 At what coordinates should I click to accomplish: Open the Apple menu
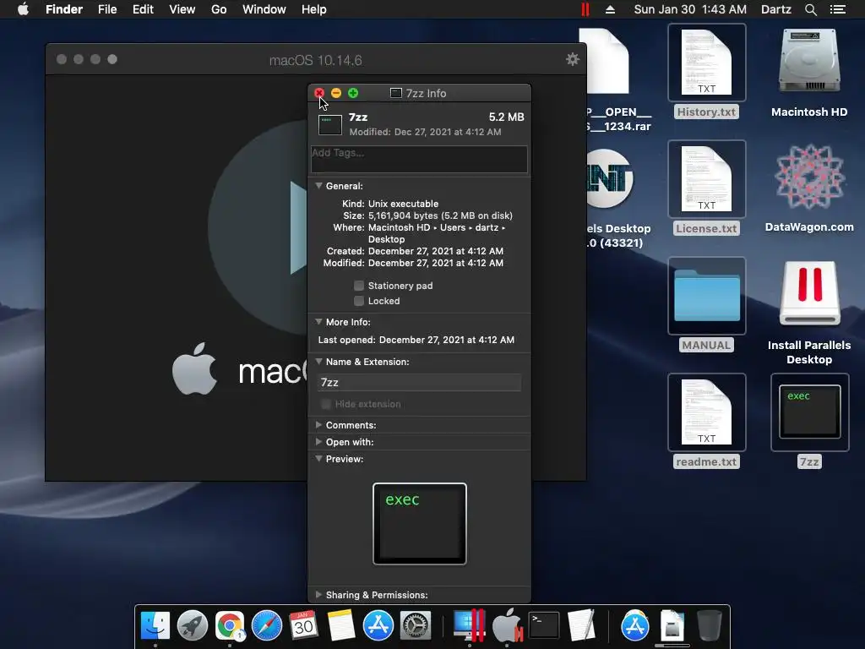point(23,9)
